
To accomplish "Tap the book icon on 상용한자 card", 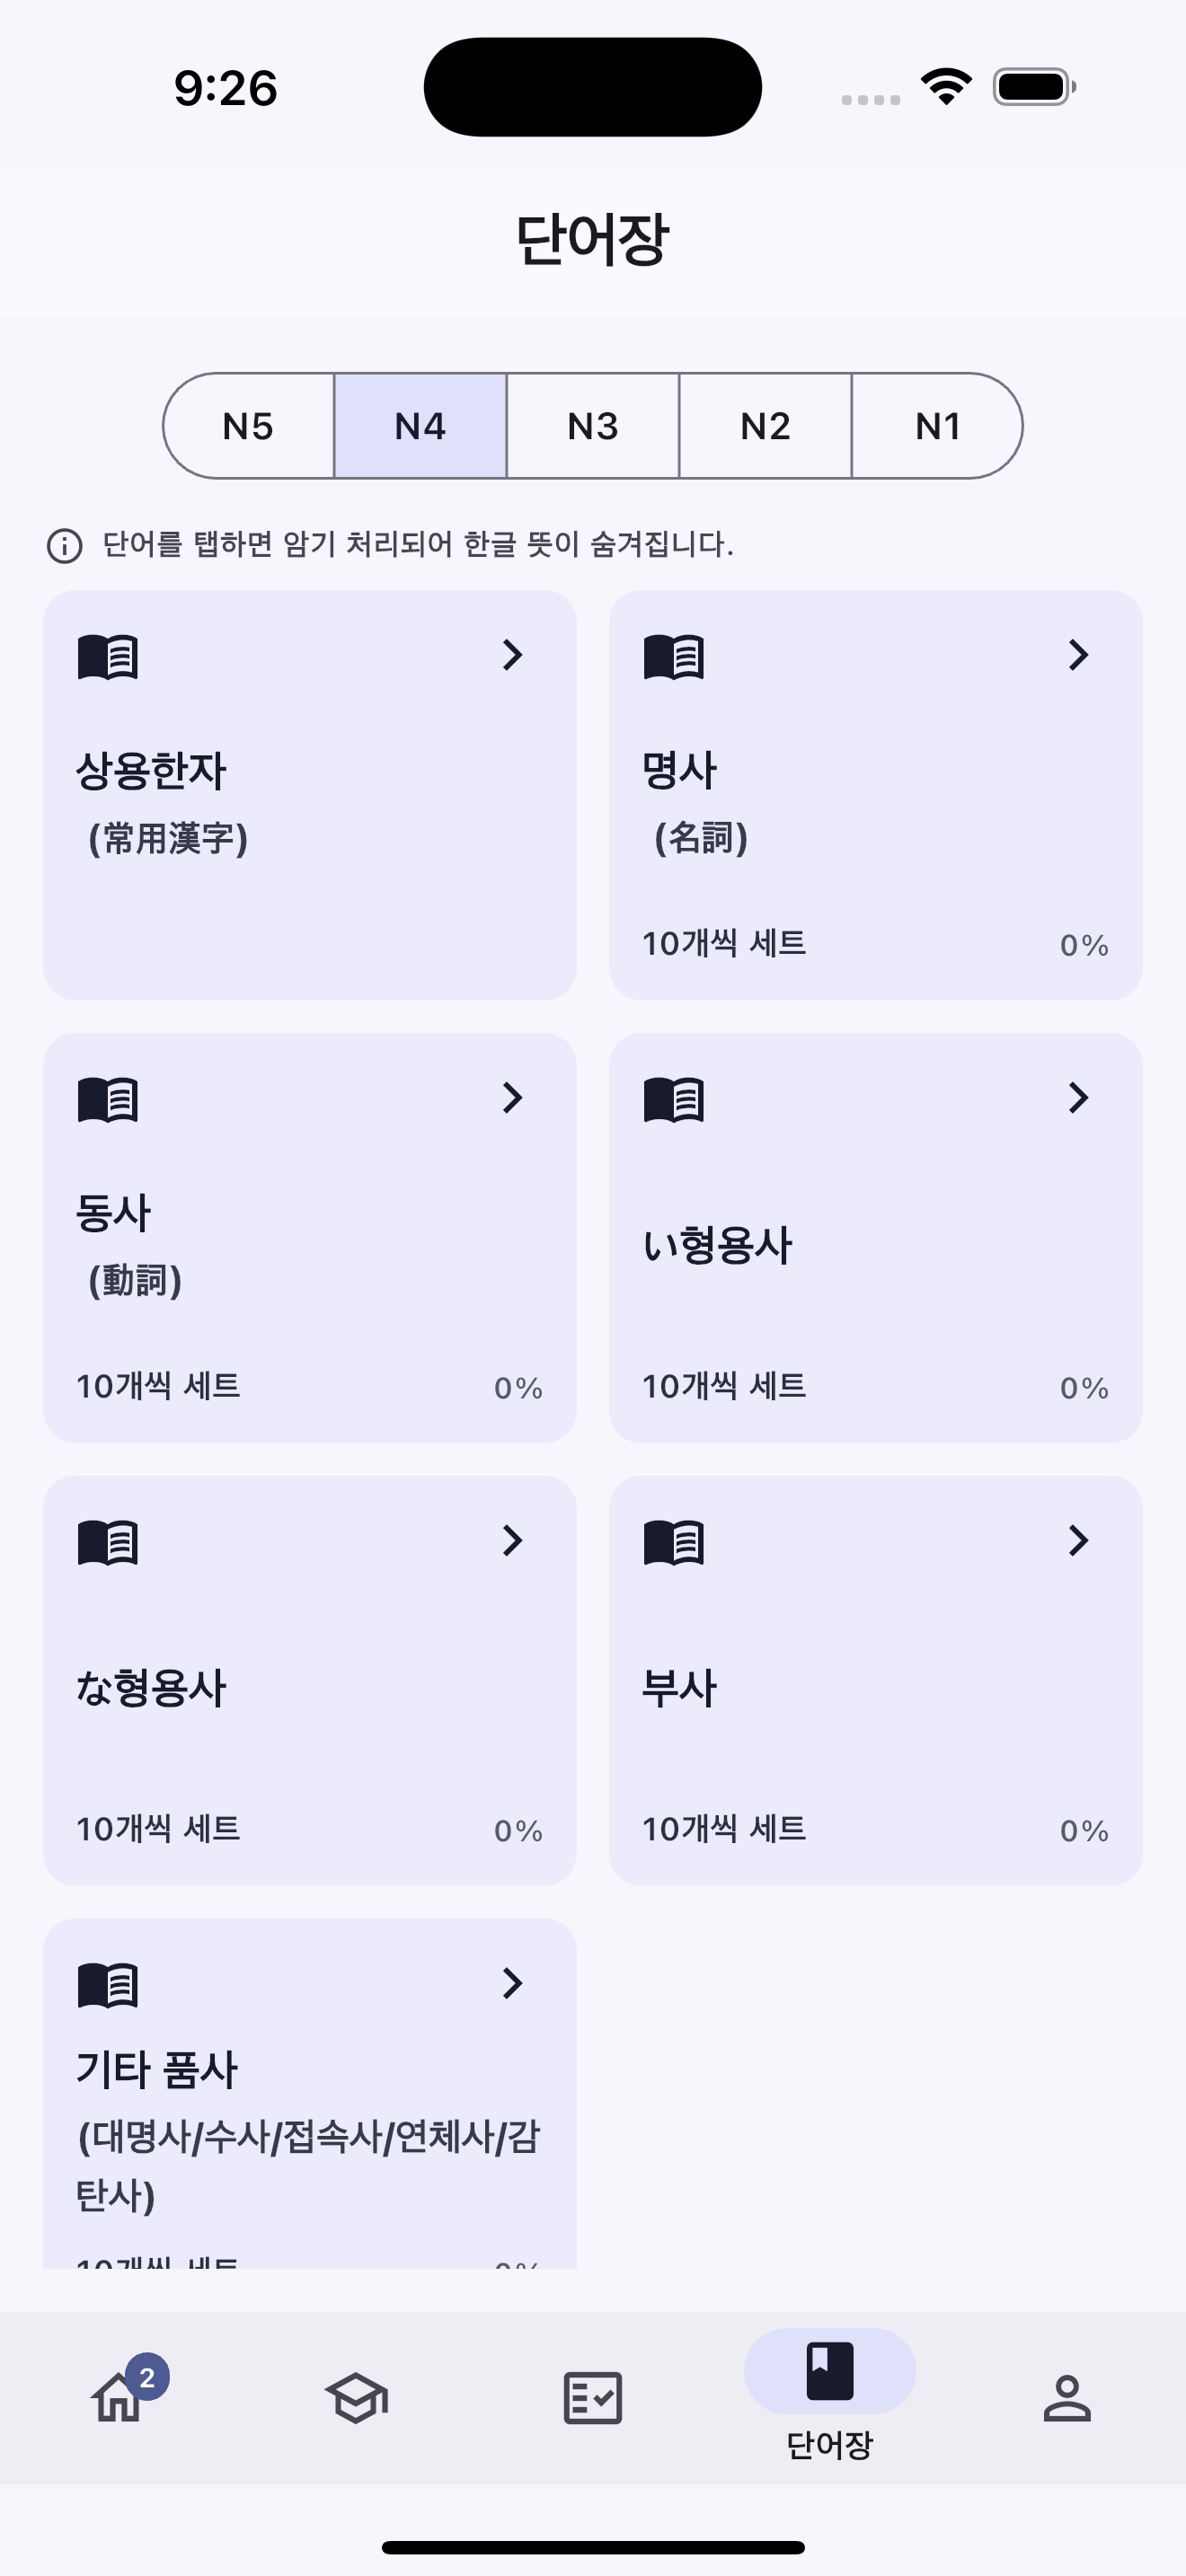I will point(108,657).
